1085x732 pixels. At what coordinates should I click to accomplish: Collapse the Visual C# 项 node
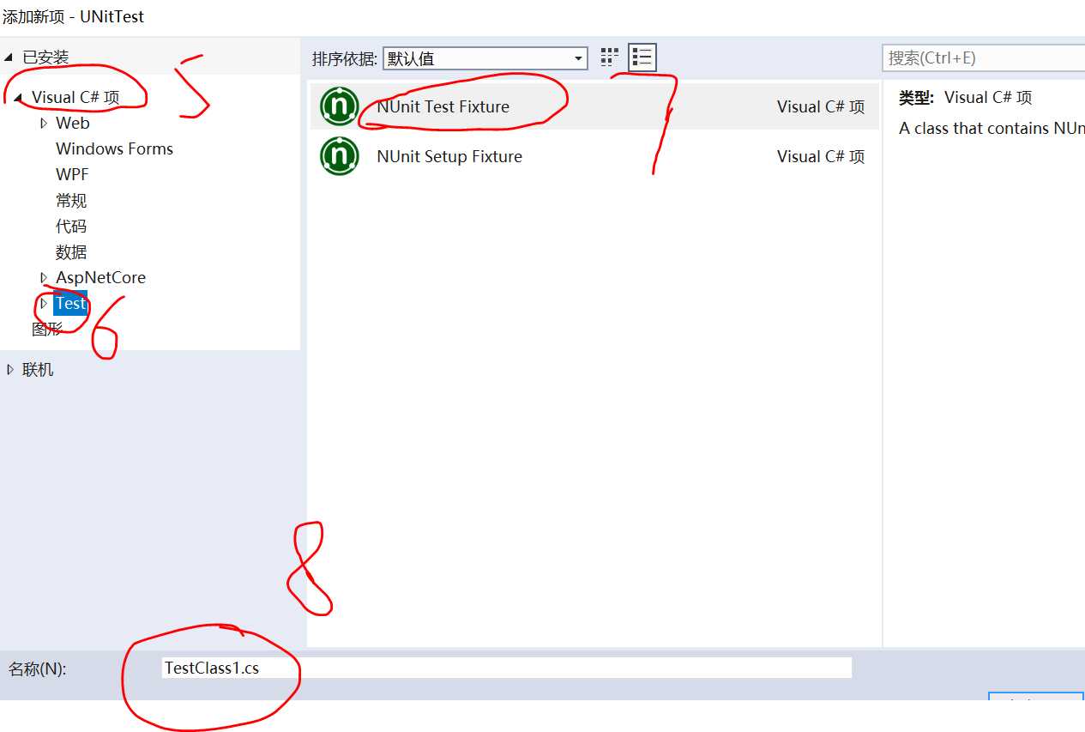18,98
